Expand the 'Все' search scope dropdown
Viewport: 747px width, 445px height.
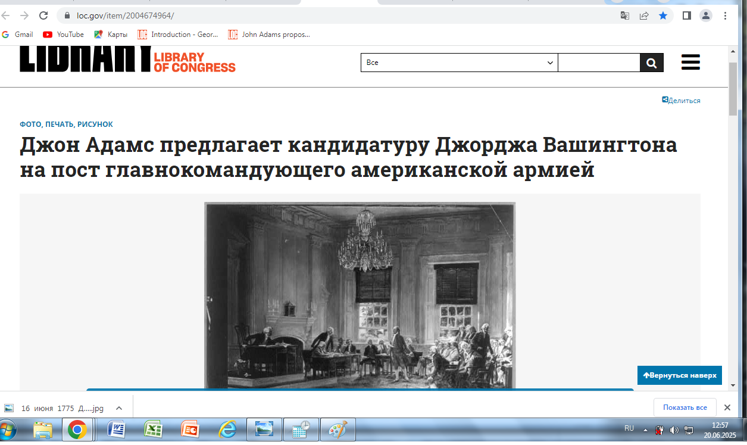click(460, 63)
